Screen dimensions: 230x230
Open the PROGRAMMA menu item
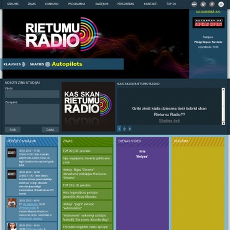pyautogui.click(x=76, y=4)
